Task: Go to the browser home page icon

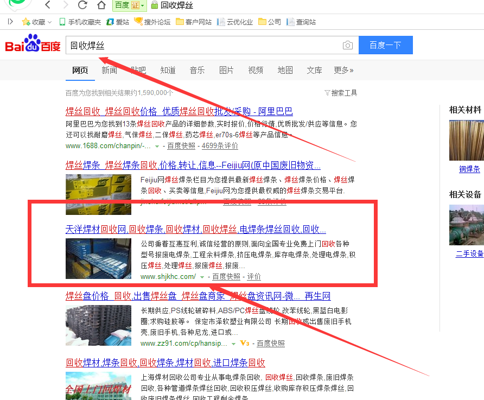Action: [101, 5]
